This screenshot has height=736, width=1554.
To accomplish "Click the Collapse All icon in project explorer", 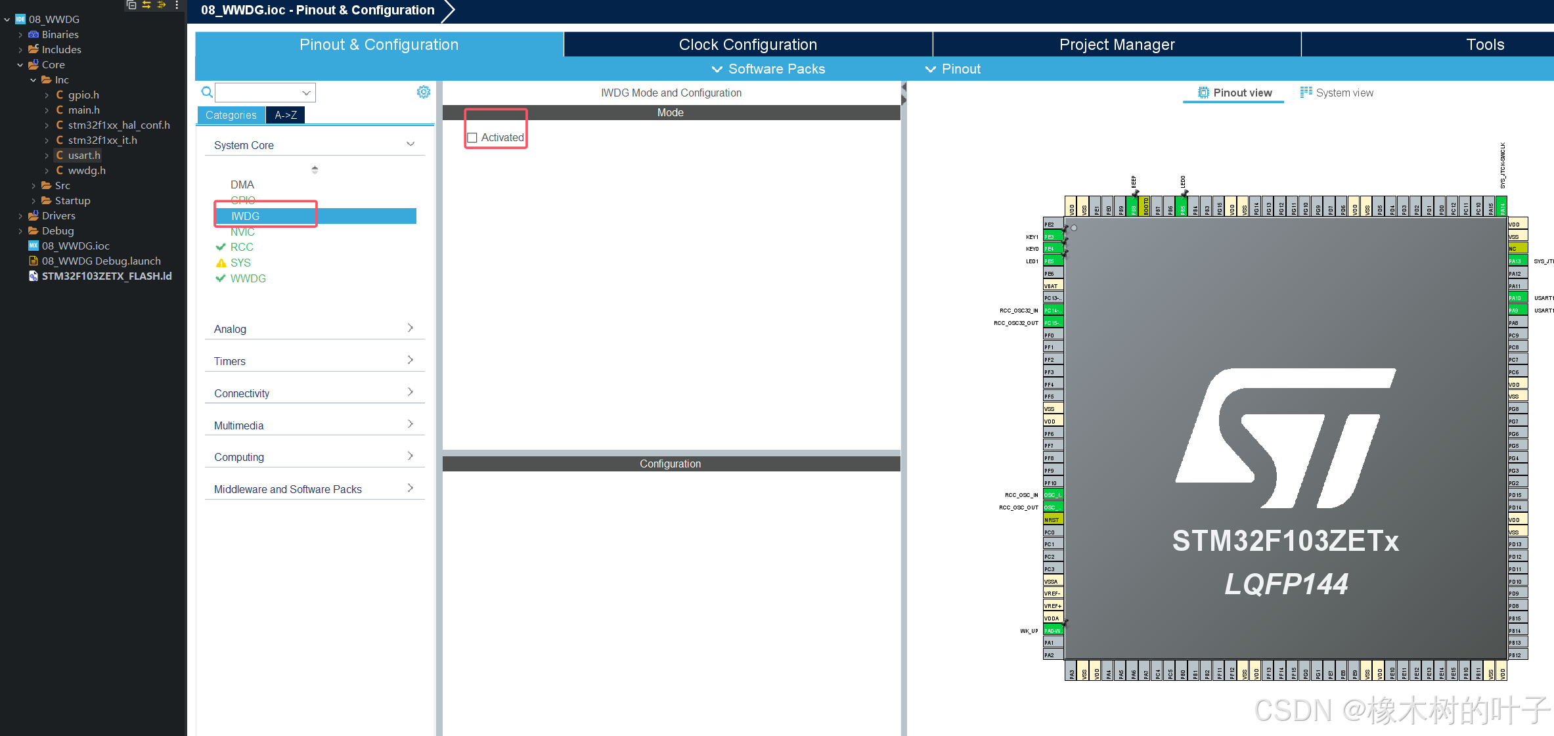I will coord(131,5).
